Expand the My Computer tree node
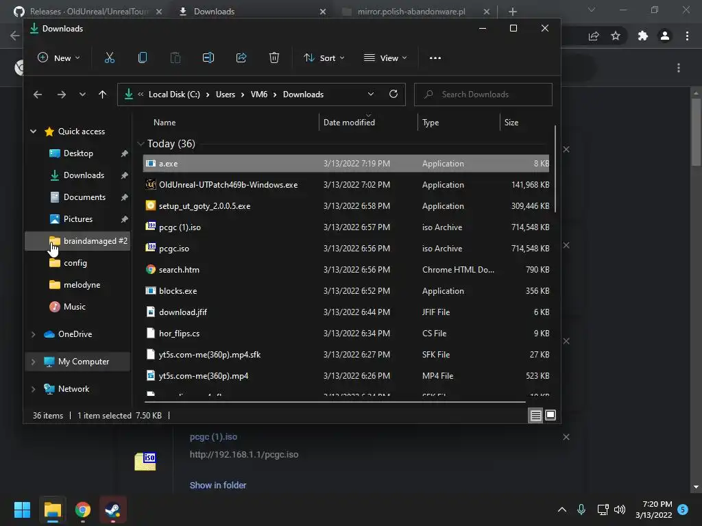Screen dimensions: 702x526 [33, 362]
